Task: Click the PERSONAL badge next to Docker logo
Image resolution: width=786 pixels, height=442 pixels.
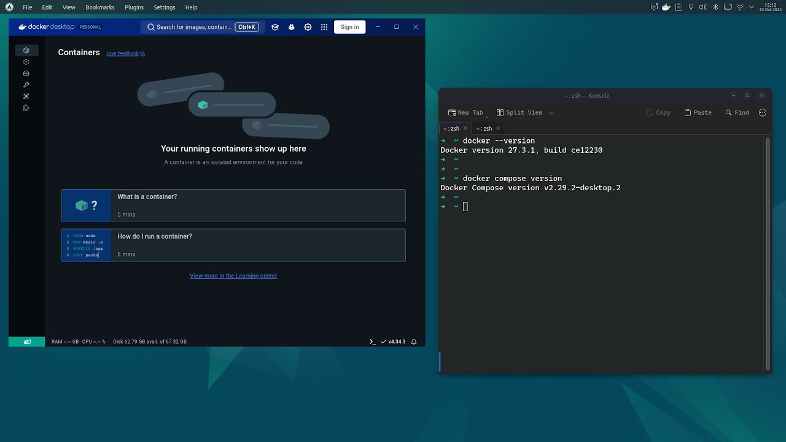Action: (x=90, y=27)
